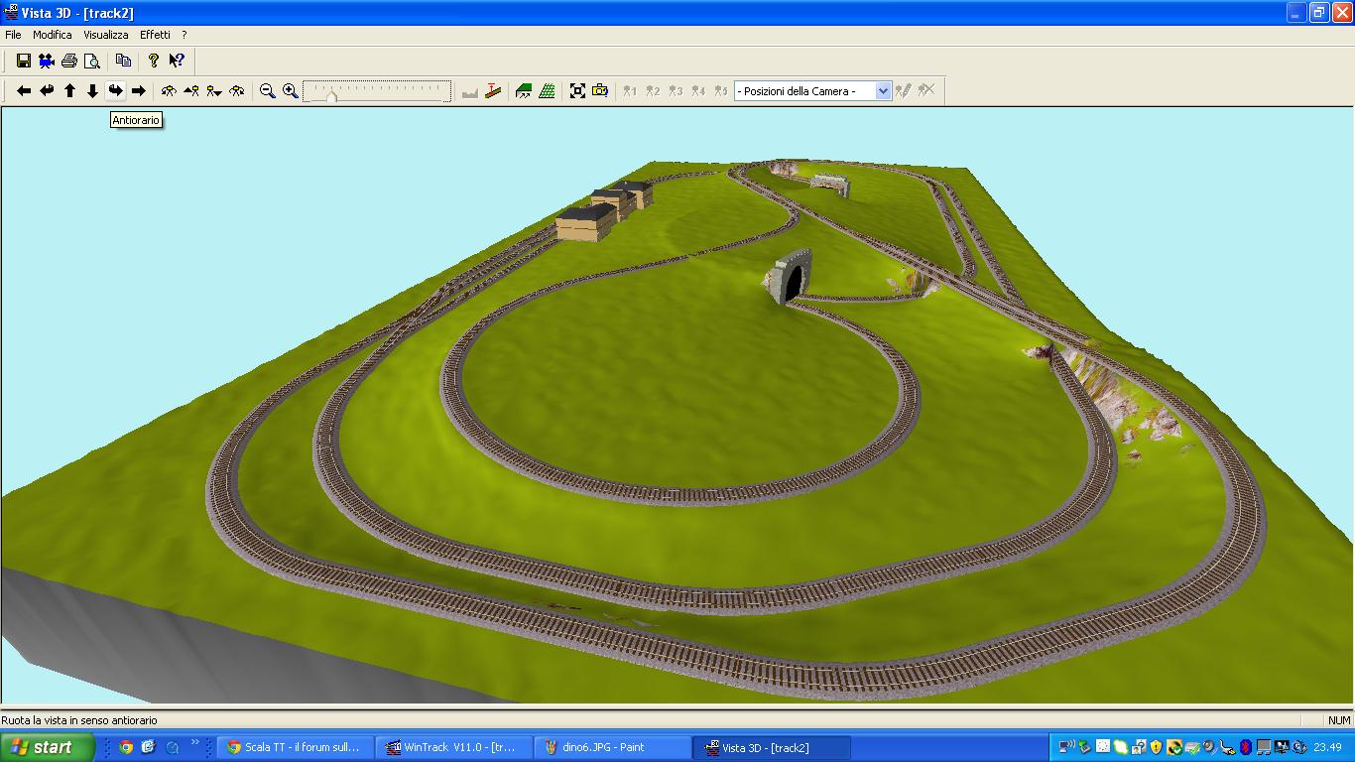Click the taskbar clock showing 23.49
This screenshot has height=762, width=1355.
coord(1327,748)
